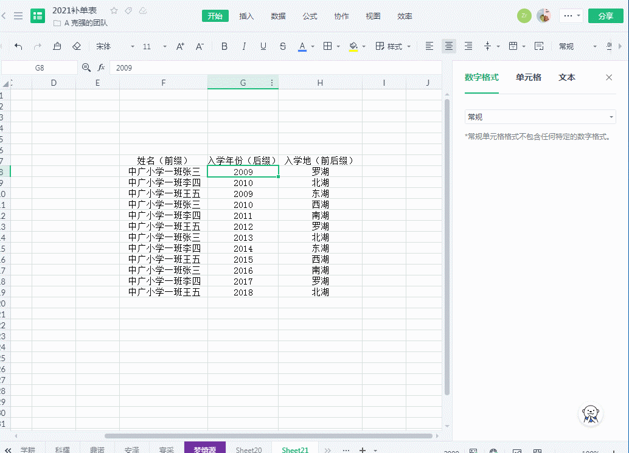Open fill color dropdown arrow
629x453 pixels.
[364, 46]
